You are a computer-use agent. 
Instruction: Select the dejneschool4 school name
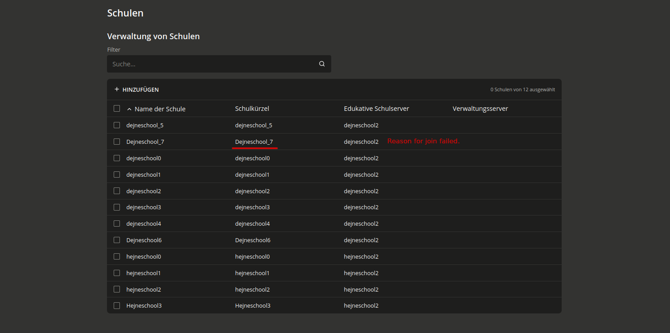[144, 223]
